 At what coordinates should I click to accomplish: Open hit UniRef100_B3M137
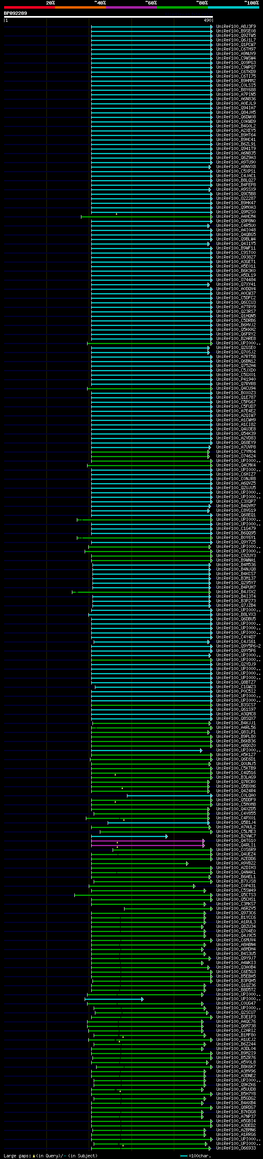click(235, 578)
